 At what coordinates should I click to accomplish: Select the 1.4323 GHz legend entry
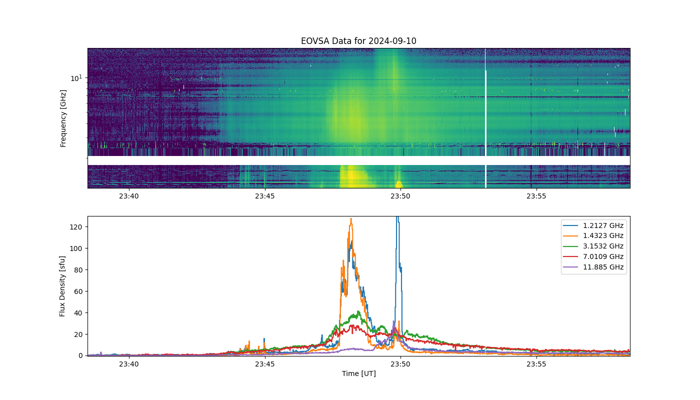(x=593, y=236)
